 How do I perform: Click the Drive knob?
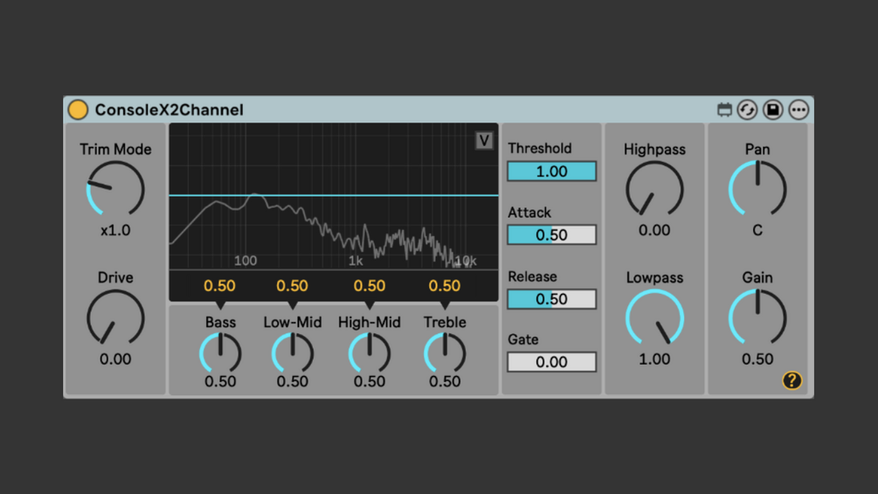[x=115, y=317]
